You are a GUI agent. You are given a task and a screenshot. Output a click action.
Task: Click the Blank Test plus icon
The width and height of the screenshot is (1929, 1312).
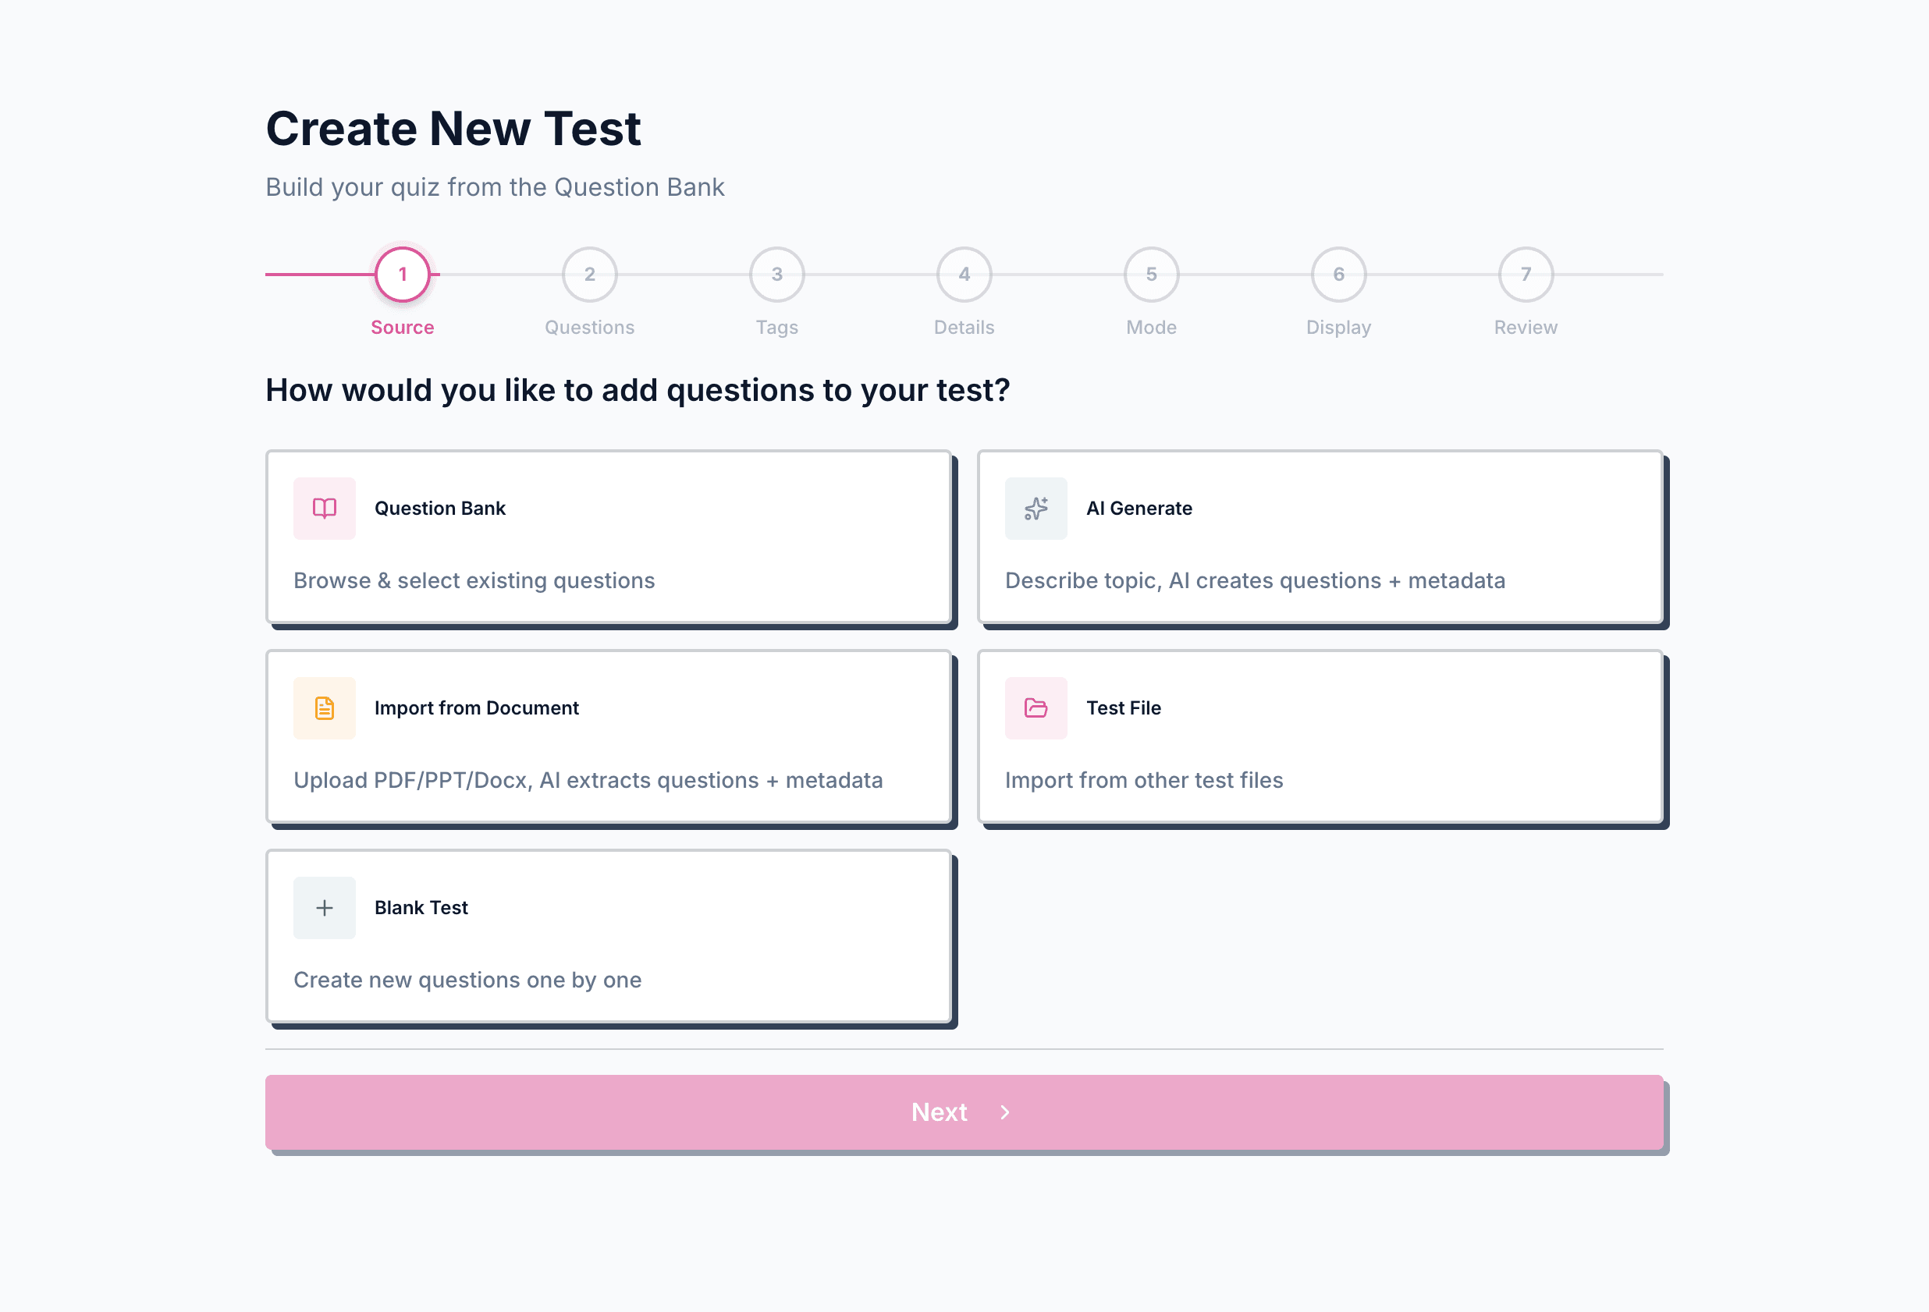click(324, 908)
